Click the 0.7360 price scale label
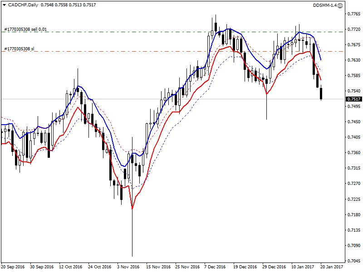 coord(354,153)
